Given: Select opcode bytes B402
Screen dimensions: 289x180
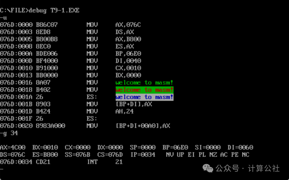Looking at the screenshot, I should click(x=43, y=90).
